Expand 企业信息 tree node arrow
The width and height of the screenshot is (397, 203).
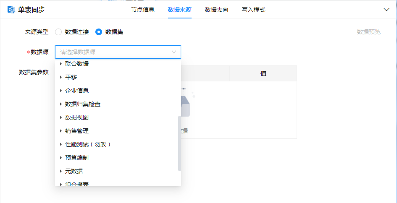pos(61,91)
